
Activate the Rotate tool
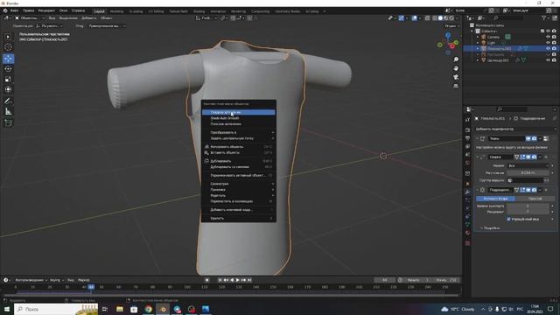coord(8,69)
